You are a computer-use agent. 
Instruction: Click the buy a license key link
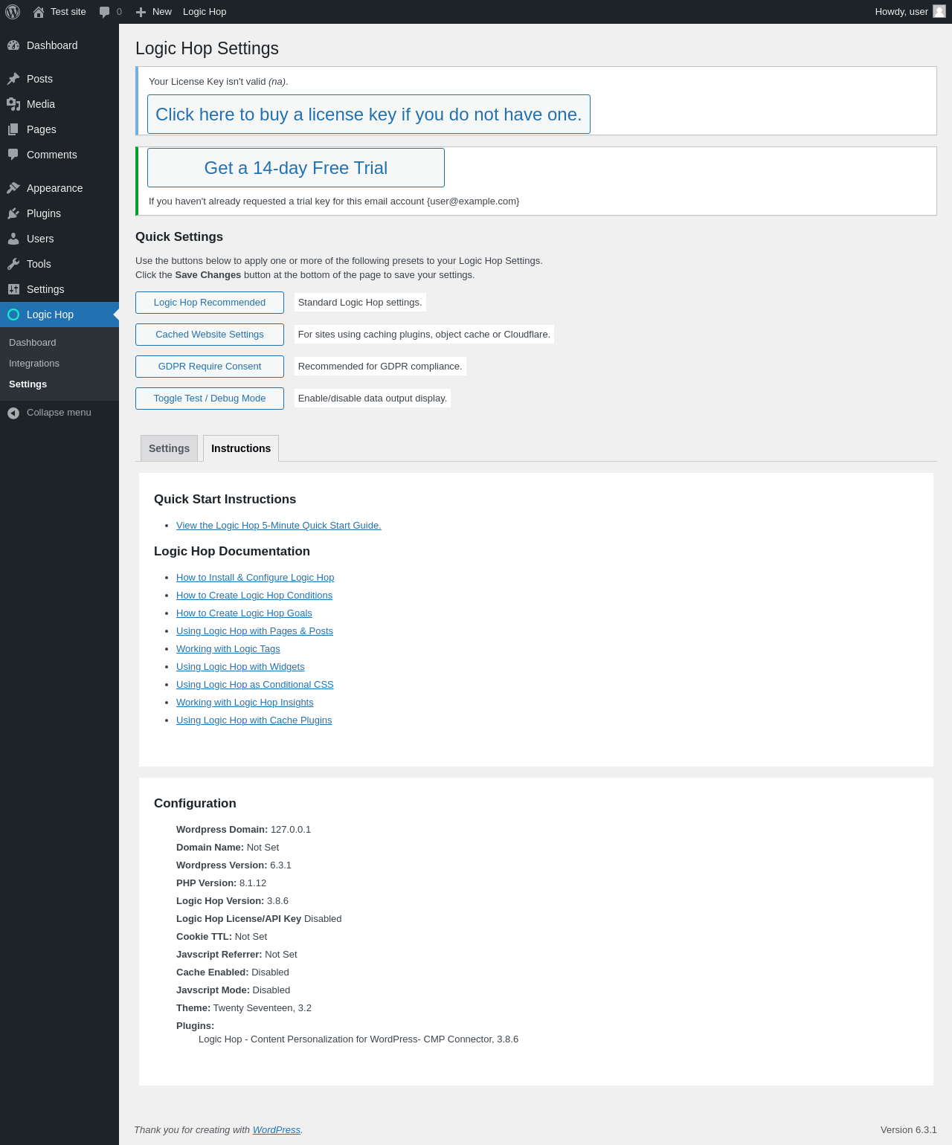click(x=369, y=115)
